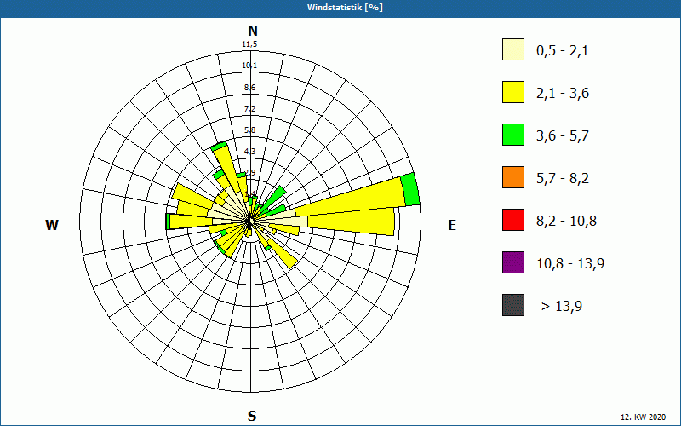Click the dark gray > 13,9 swatch
Screen dimensions: 681x426
(513, 305)
